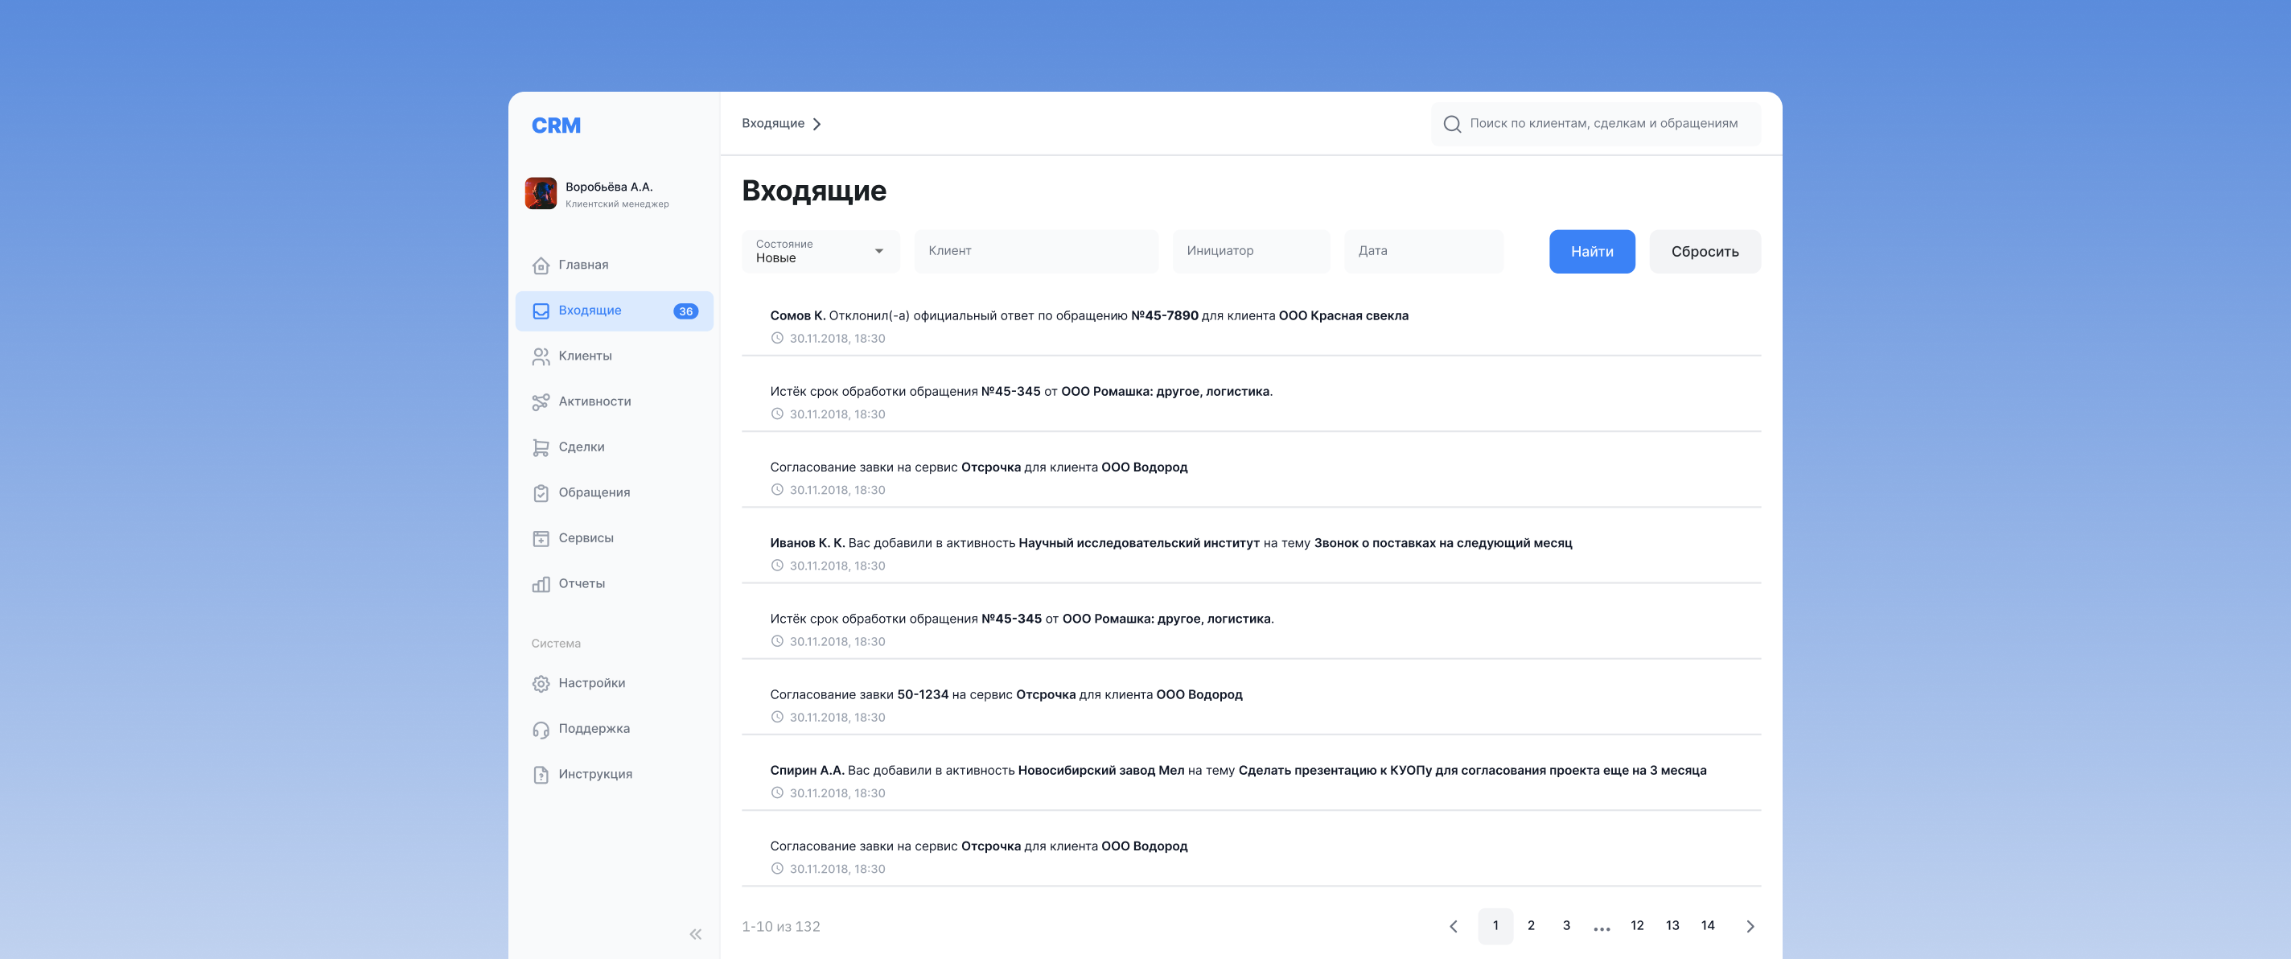The width and height of the screenshot is (2291, 959).
Task: Click the Инструкция document icon
Action: pos(541,774)
